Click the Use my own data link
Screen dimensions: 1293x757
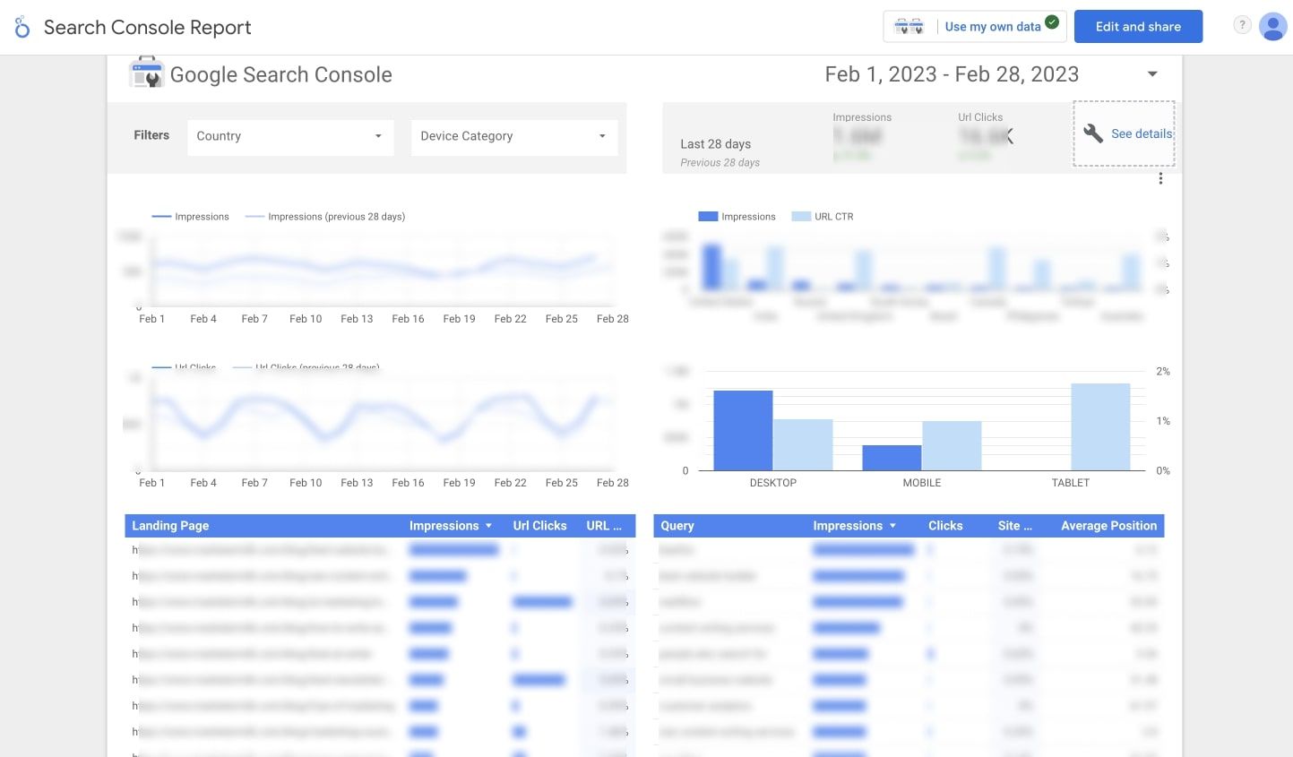pyautogui.click(x=992, y=27)
